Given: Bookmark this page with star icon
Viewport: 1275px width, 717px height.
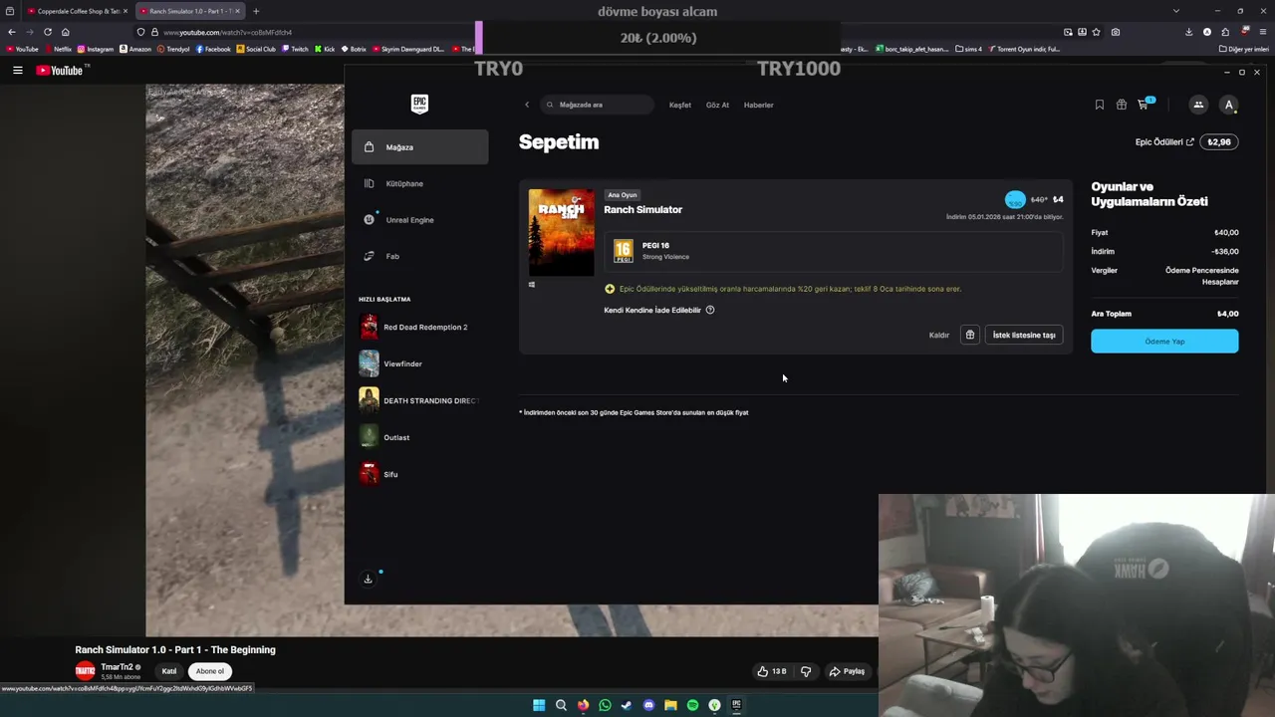Looking at the screenshot, I should point(1097,32).
